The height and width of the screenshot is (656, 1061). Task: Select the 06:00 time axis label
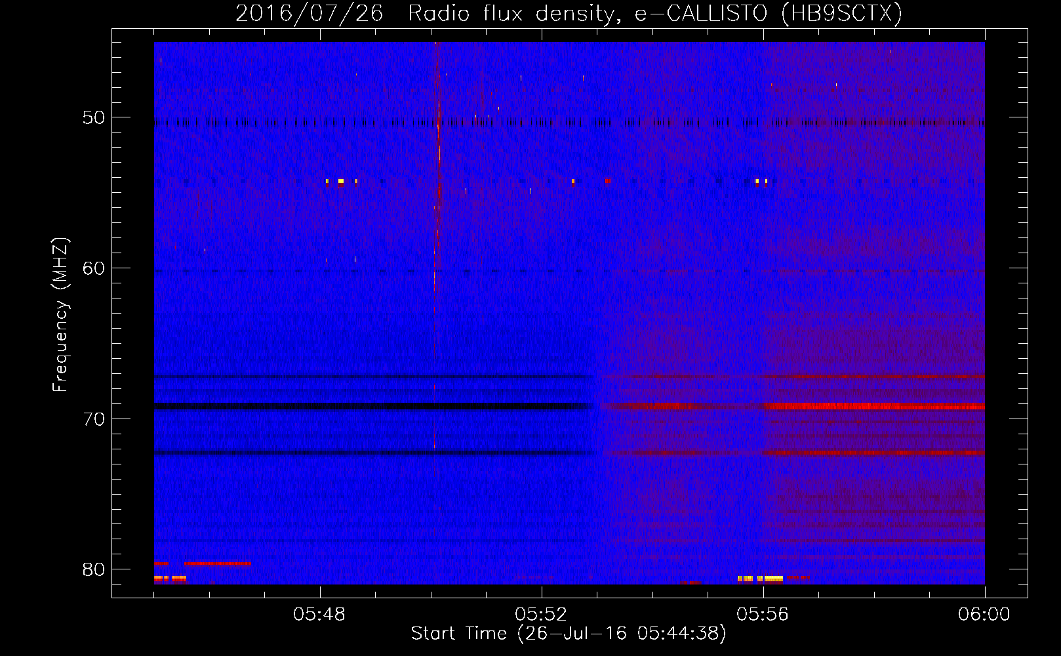coord(984,615)
